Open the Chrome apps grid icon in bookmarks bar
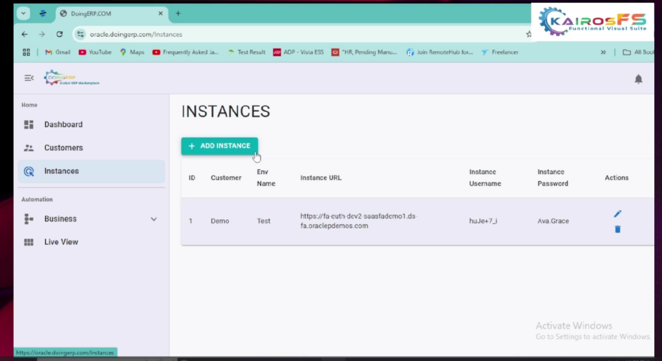The image size is (662, 361). pyautogui.click(x=27, y=52)
